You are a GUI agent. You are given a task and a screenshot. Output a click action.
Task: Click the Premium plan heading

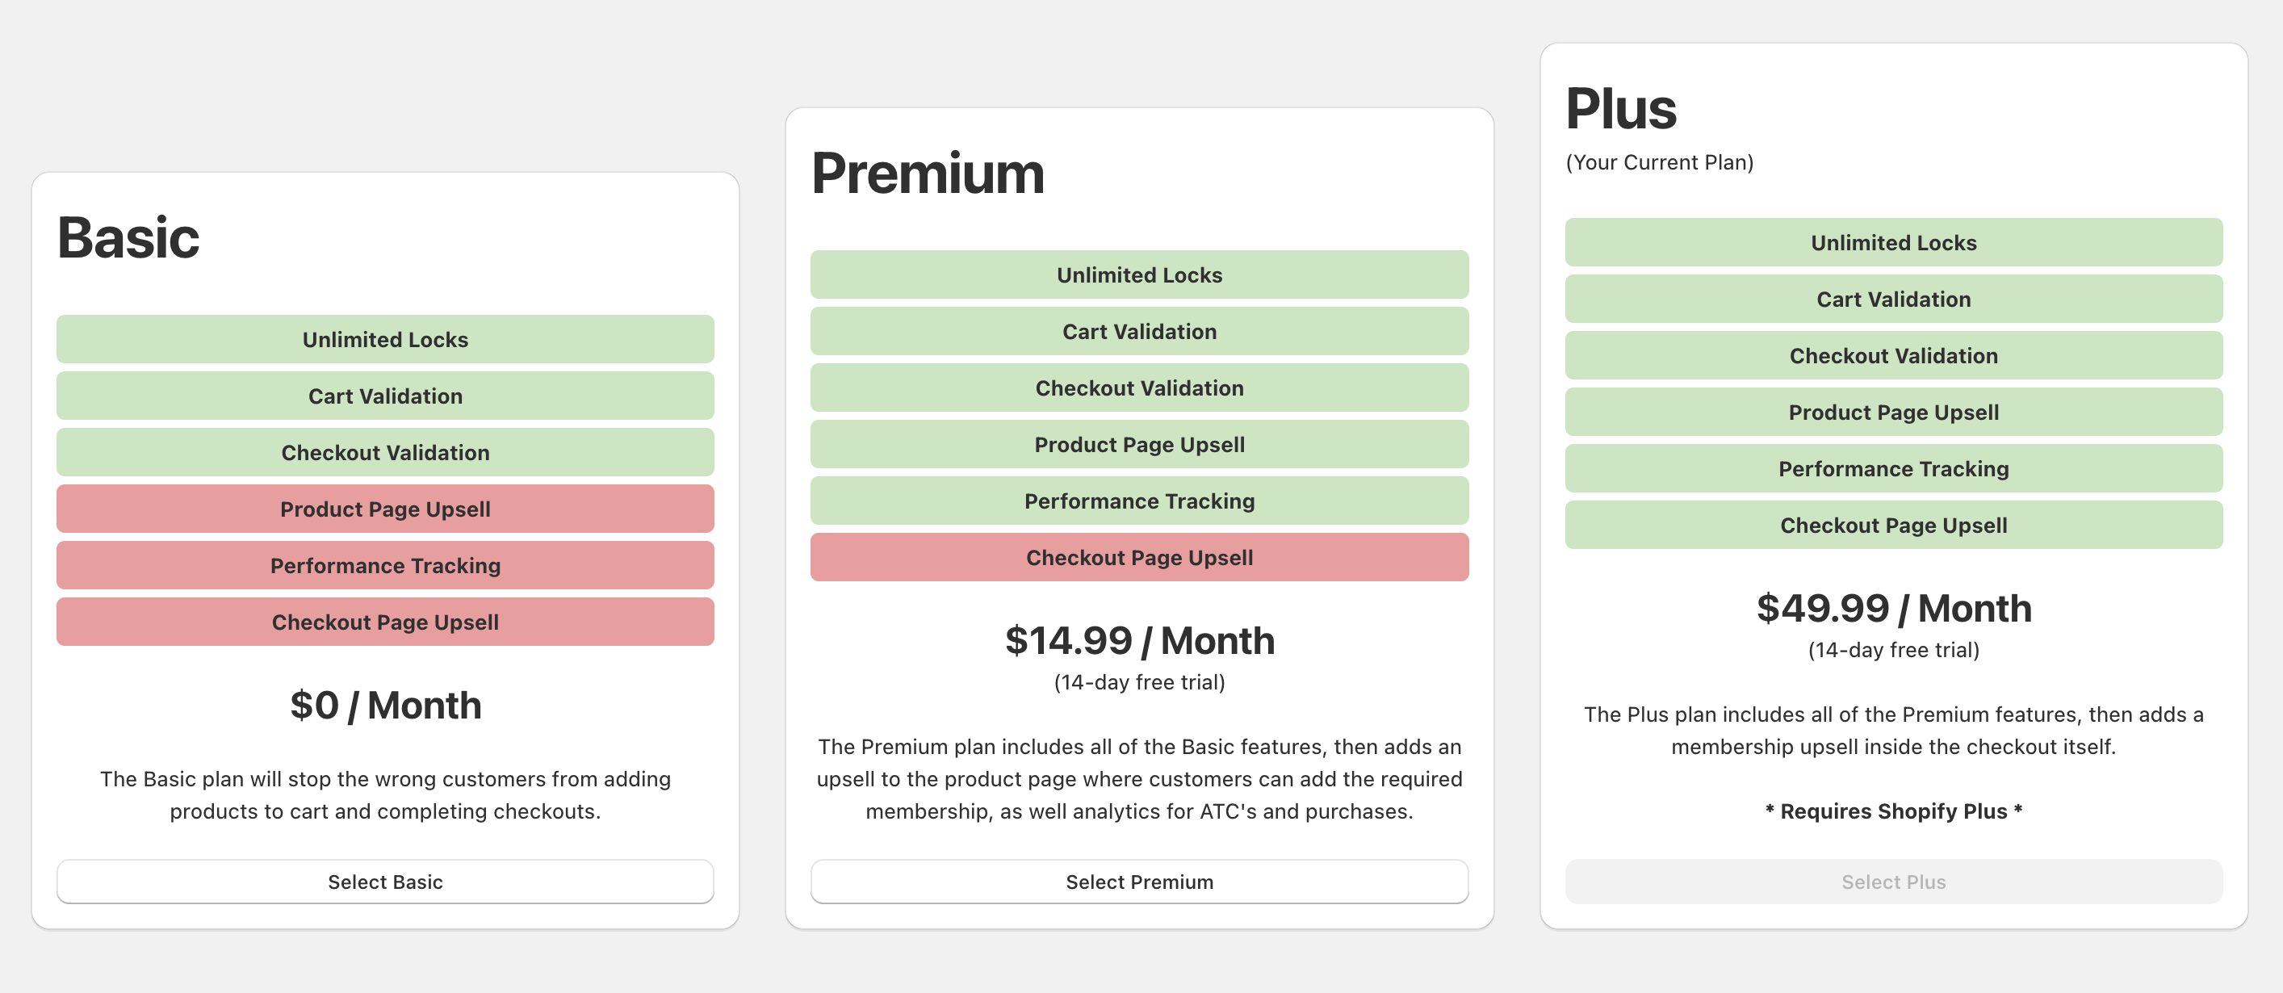point(928,173)
